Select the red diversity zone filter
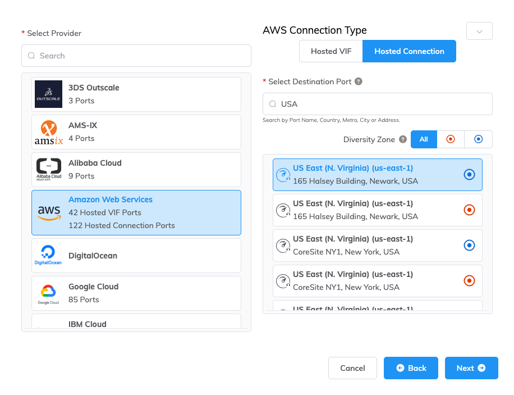 (x=451, y=139)
